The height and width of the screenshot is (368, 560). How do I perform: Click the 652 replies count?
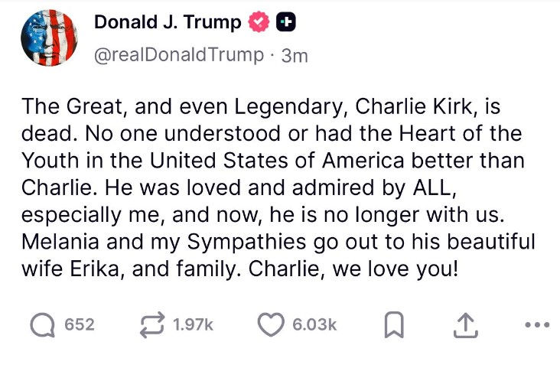point(80,324)
